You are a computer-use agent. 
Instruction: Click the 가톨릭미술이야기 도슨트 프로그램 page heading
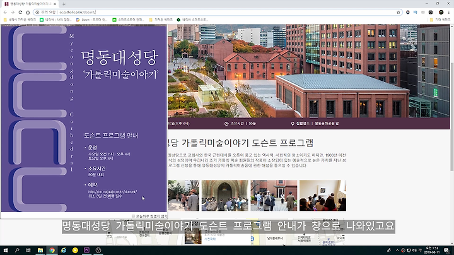click(x=240, y=143)
